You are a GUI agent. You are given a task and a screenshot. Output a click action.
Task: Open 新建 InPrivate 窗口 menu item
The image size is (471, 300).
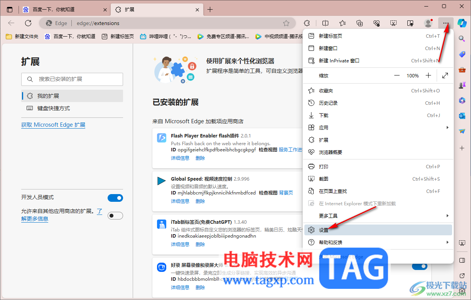click(x=378, y=60)
